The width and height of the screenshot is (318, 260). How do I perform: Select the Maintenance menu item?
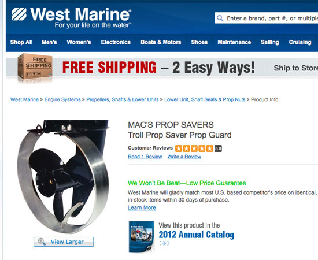pyautogui.click(x=234, y=42)
